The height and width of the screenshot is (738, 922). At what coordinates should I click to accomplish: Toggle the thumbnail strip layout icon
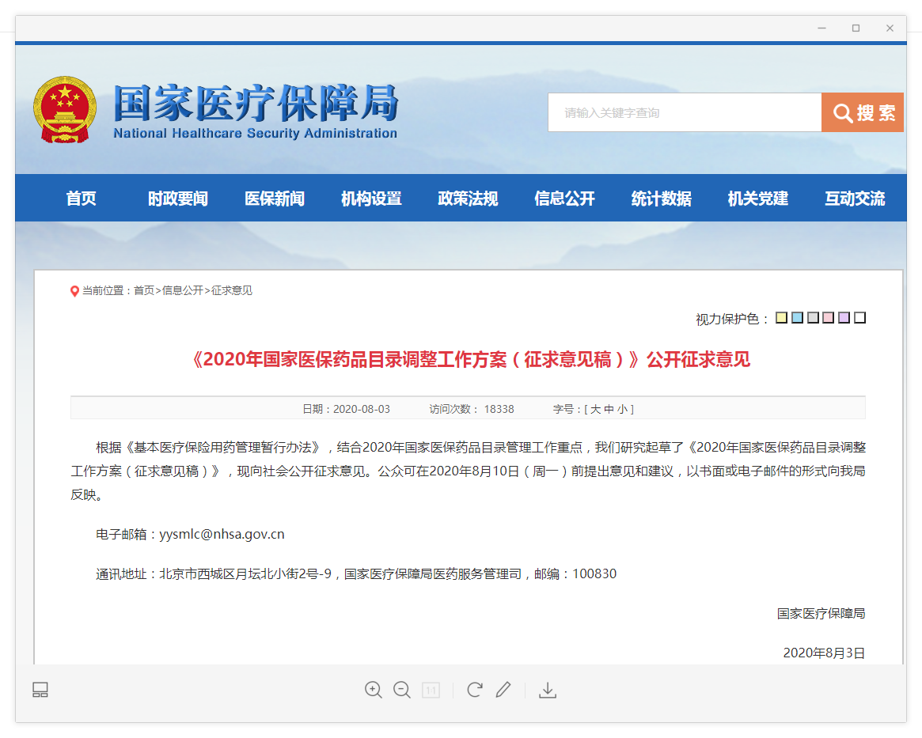tap(40, 690)
